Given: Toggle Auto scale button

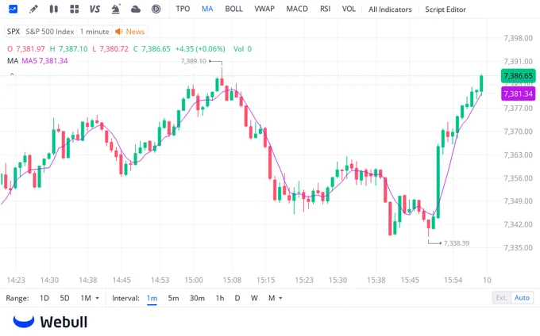Looking at the screenshot, I should point(522,297).
